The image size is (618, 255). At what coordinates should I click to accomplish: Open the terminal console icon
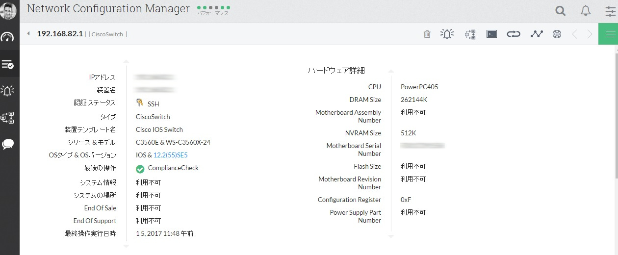click(491, 34)
